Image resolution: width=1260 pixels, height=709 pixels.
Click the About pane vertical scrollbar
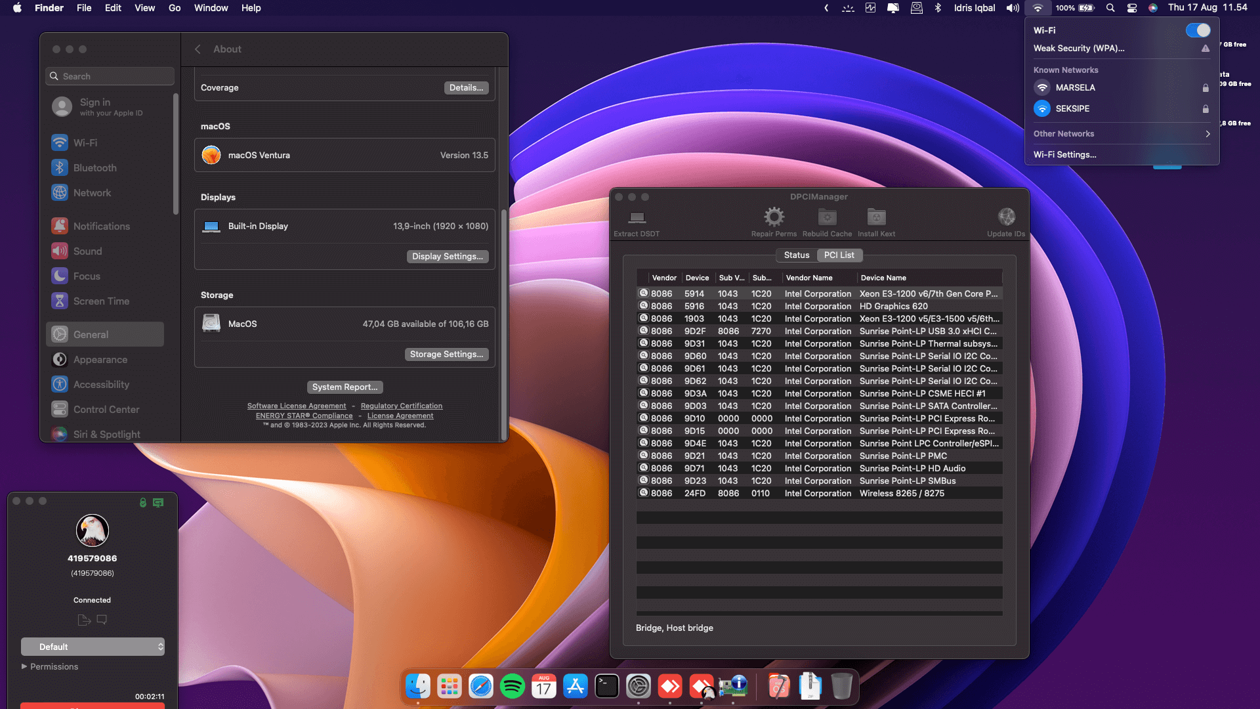(x=504, y=324)
